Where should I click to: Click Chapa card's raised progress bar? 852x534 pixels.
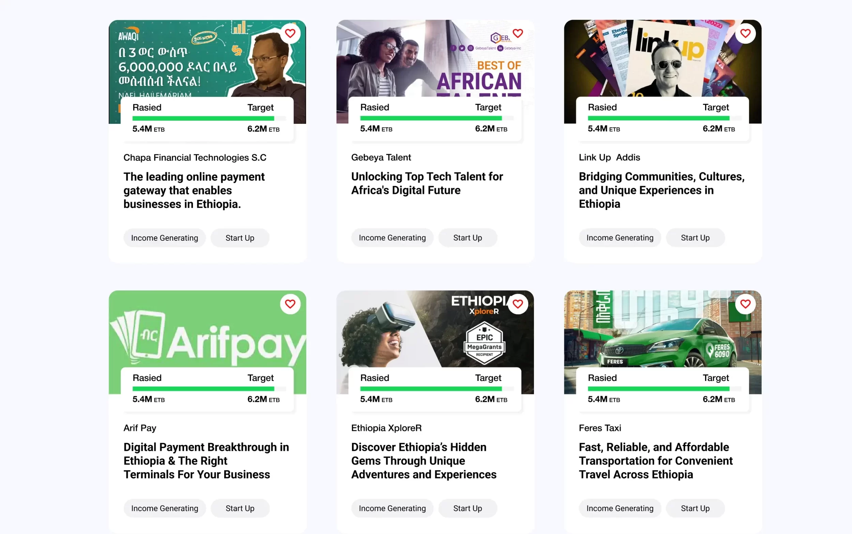click(x=209, y=118)
